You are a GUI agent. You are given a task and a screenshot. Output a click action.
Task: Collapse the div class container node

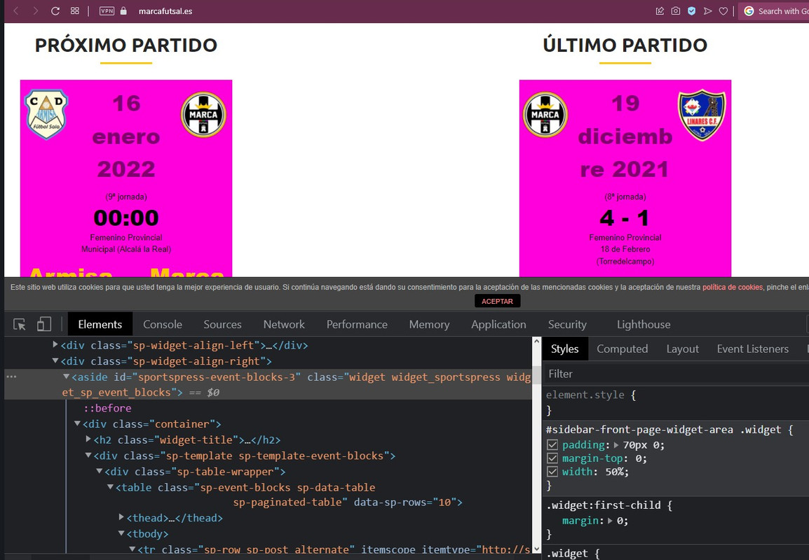coord(77,423)
